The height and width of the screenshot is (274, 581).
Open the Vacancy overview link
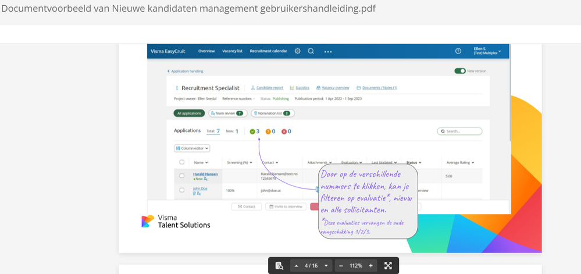click(333, 88)
